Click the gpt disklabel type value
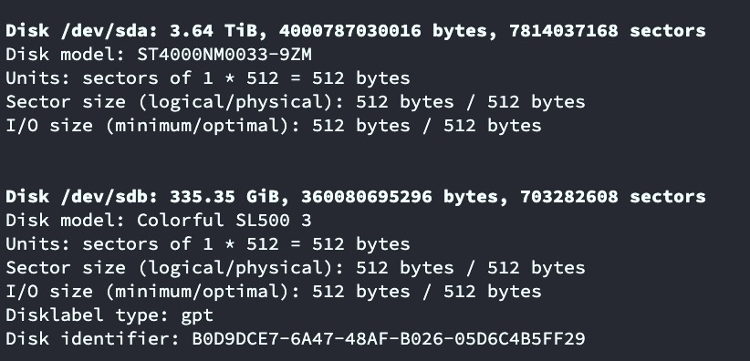Image resolution: width=750 pixels, height=361 pixels. (197, 316)
